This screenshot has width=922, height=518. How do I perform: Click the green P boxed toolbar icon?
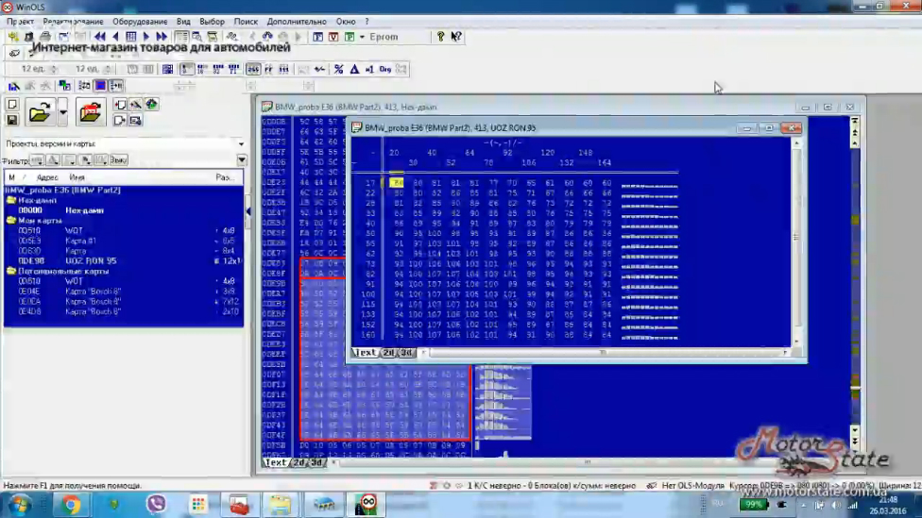click(x=350, y=37)
